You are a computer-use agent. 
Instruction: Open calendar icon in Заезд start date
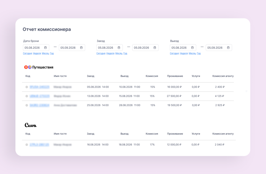119,48
